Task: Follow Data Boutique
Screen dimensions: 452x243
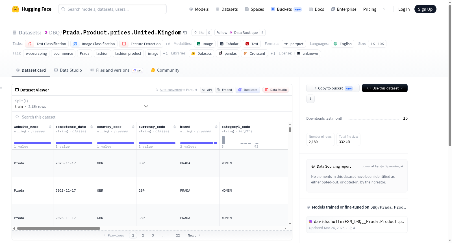Action: [x=237, y=32]
